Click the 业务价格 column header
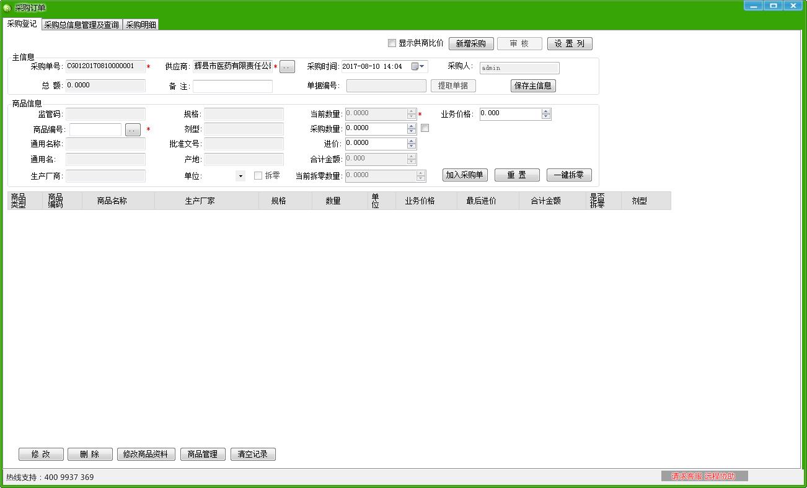 tap(427, 201)
